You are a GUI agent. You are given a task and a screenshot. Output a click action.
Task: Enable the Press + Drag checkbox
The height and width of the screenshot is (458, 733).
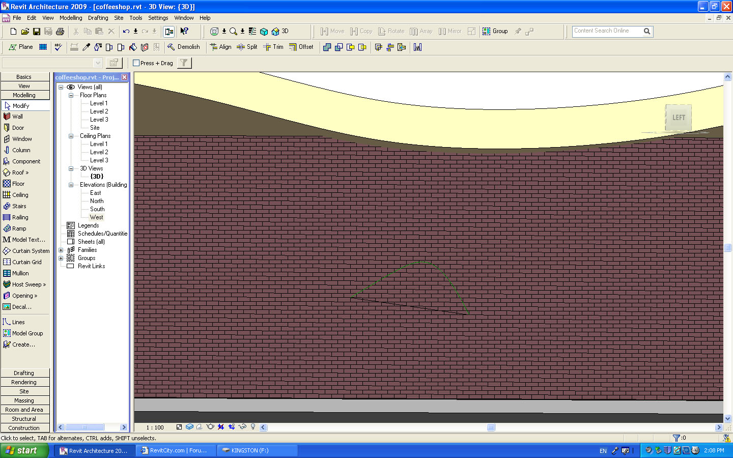pyautogui.click(x=136, y=63)
